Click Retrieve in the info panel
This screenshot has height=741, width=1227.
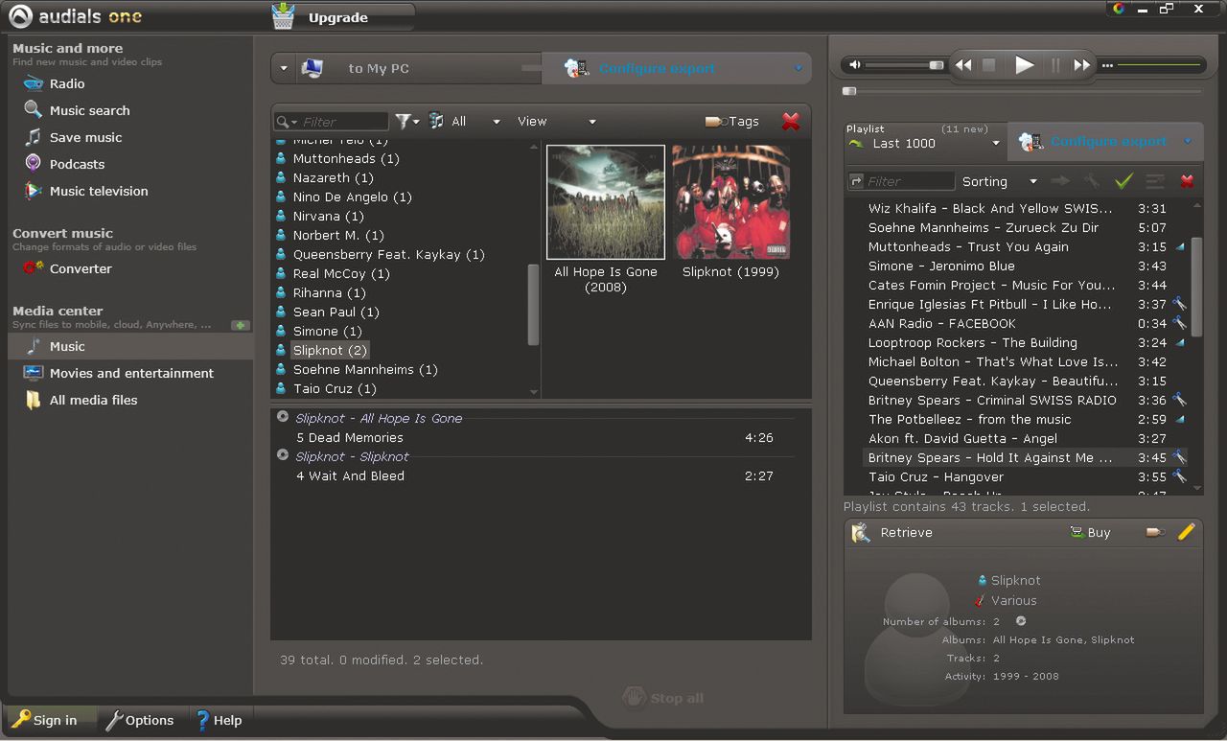(x=892, y=532)
